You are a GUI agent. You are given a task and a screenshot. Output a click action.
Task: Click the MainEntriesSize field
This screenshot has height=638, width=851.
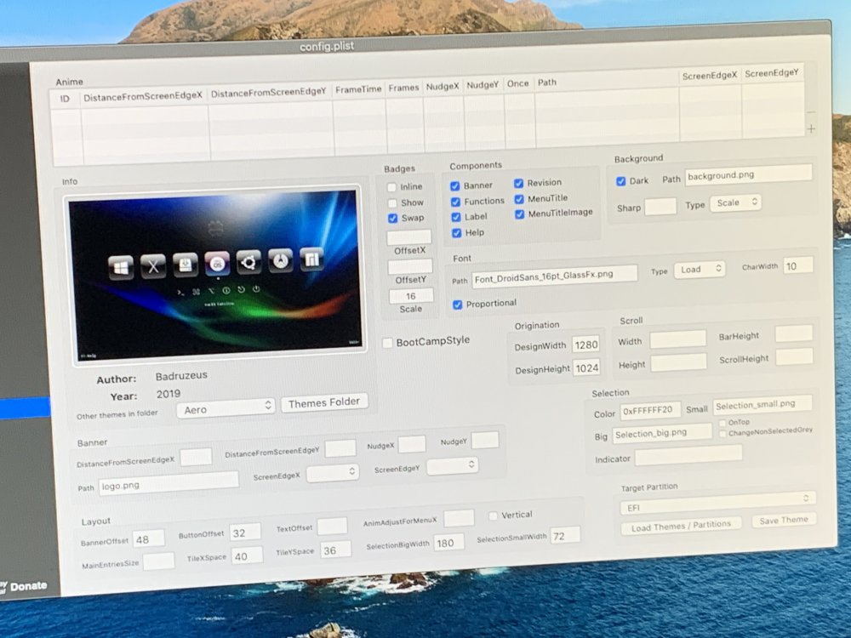[x=158, y=562]
